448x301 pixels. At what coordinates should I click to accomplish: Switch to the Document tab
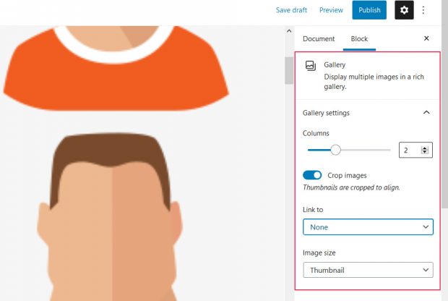click(x=319, y=38)
